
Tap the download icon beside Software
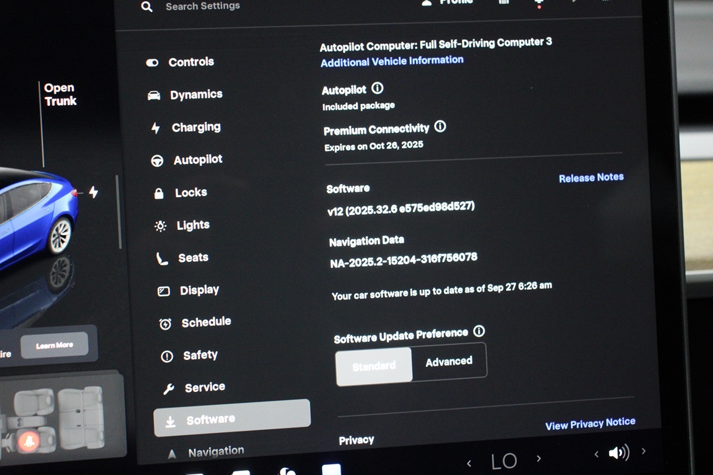point(171,421)
